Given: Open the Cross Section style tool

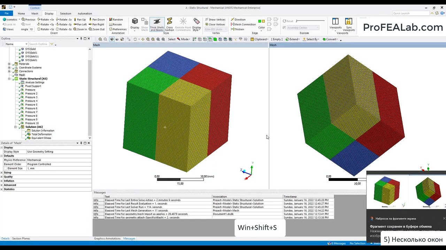Looking at the screenshot, I should [x=169, y=25].
